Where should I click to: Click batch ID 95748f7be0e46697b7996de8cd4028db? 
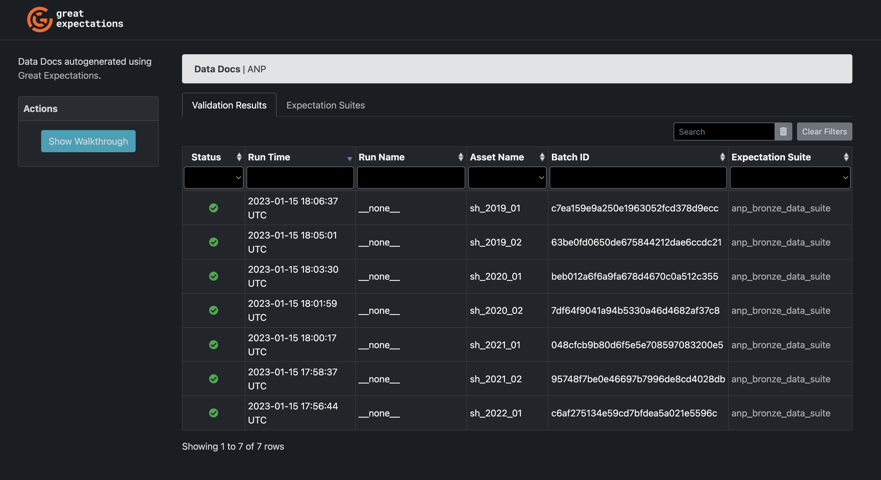(638, 379)
